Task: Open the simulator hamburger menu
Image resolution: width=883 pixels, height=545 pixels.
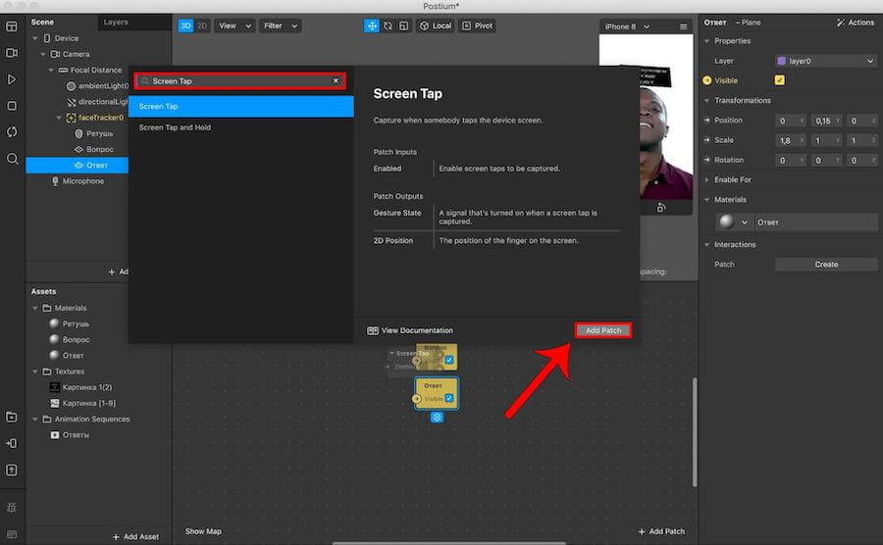Action: (683, 26)
